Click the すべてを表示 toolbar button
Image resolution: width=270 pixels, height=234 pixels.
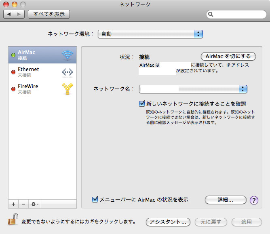coord(49,14)
